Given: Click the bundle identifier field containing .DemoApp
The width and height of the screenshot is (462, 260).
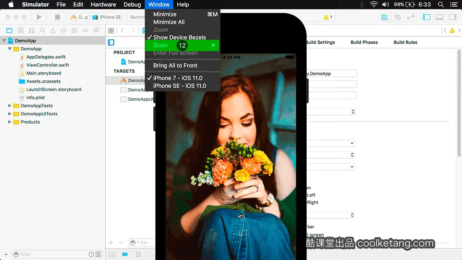Looking at the screenshot, I should (331, 73).
